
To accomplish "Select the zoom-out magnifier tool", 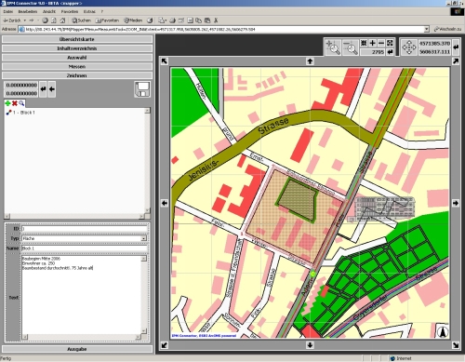I will pos(351,47).
